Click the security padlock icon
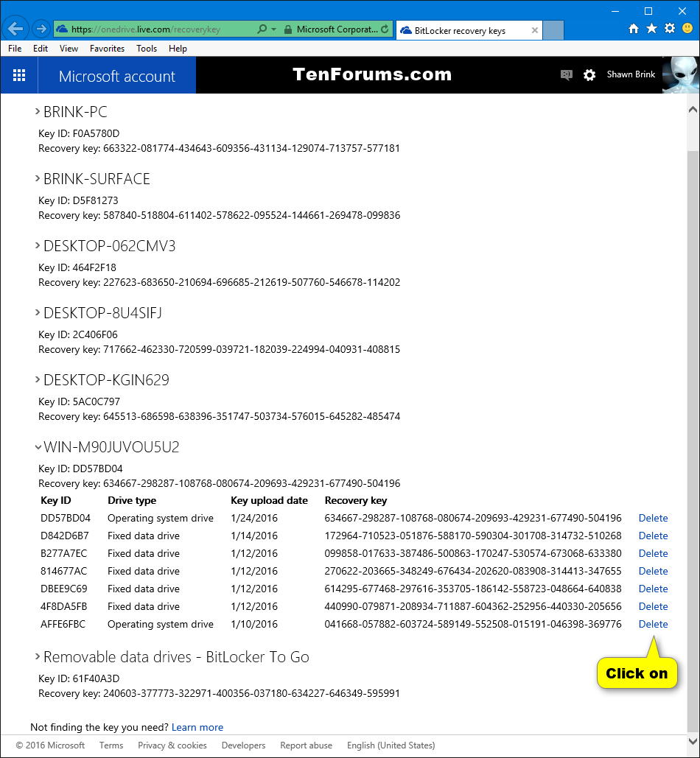 tap(288, 29)
